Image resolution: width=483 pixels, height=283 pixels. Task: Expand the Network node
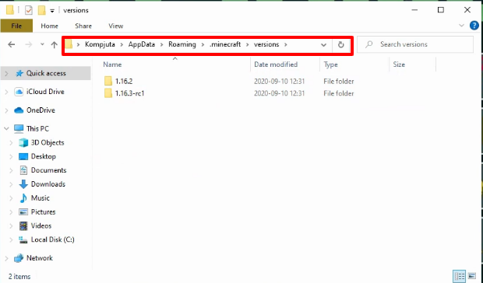(x=6, y=258)
